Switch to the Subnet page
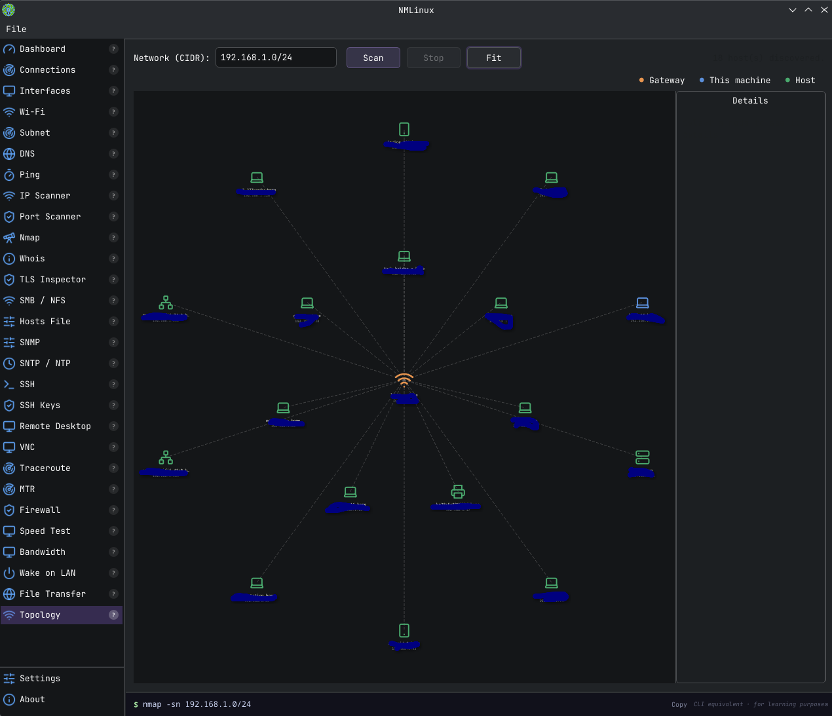Image resolution: width=832 pixels, height=716 pixels. 62,133
